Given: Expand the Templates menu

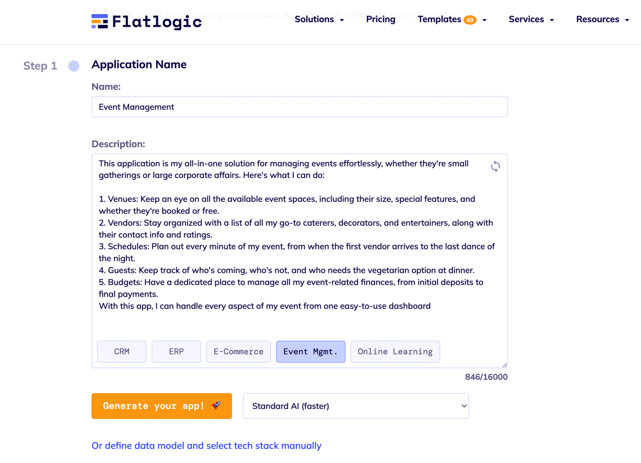Looking at the screenshot, I should [439, 19].
